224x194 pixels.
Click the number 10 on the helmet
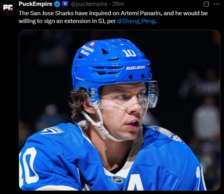pos(129,53)
